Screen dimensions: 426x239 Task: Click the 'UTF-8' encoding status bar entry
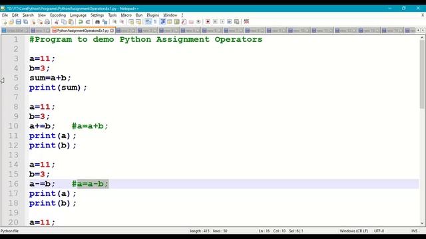(x=379, y=231)
